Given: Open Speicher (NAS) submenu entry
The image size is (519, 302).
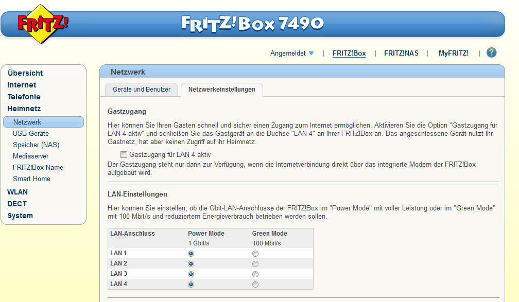Looking at the screenshot, I should (x=36, y=145).
